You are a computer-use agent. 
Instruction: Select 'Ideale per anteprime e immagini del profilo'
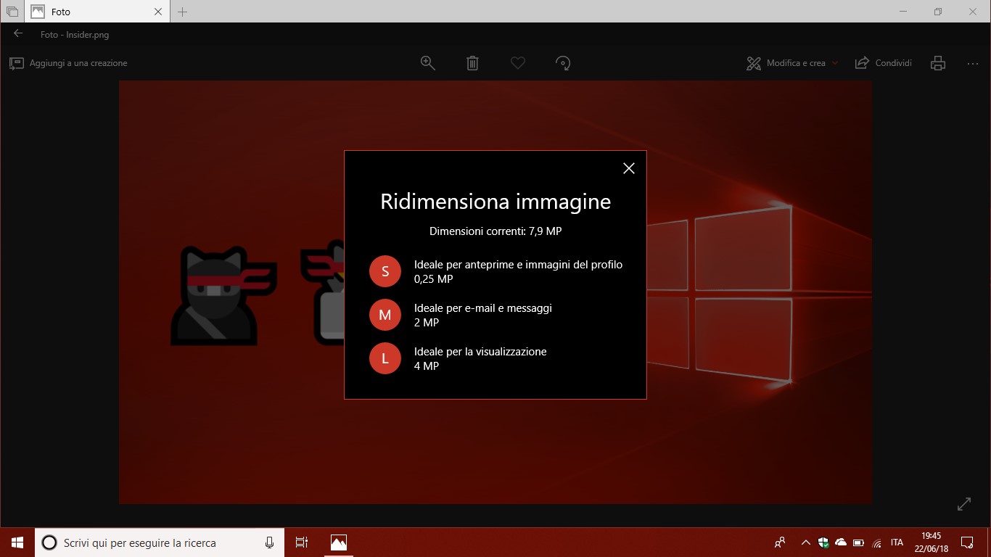pyautogui.click(x=518, y=265)
